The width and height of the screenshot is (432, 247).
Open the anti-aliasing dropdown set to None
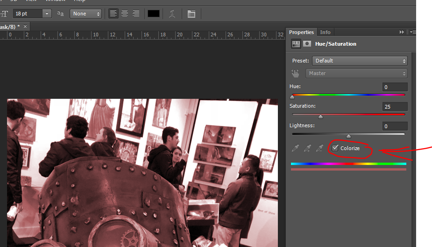coord(85,14)
